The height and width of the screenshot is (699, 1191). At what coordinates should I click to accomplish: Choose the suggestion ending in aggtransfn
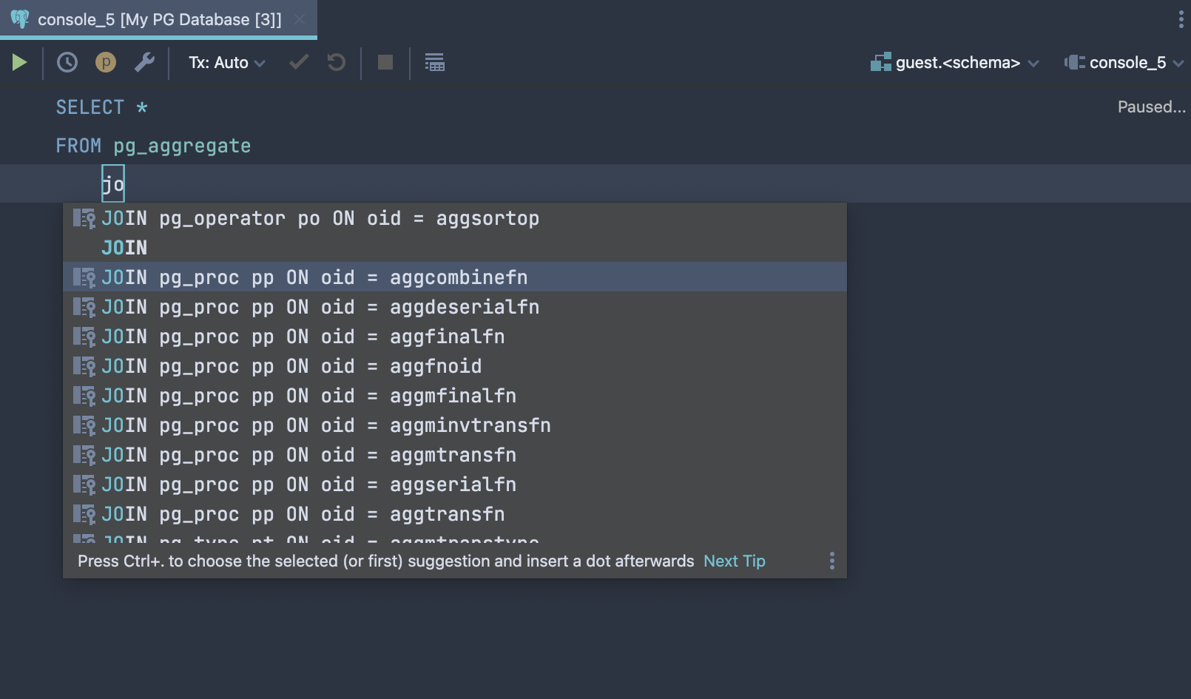point(455,514)
